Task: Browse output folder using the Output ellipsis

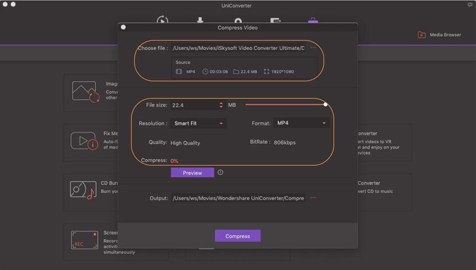Action: (x=313, y=198)
